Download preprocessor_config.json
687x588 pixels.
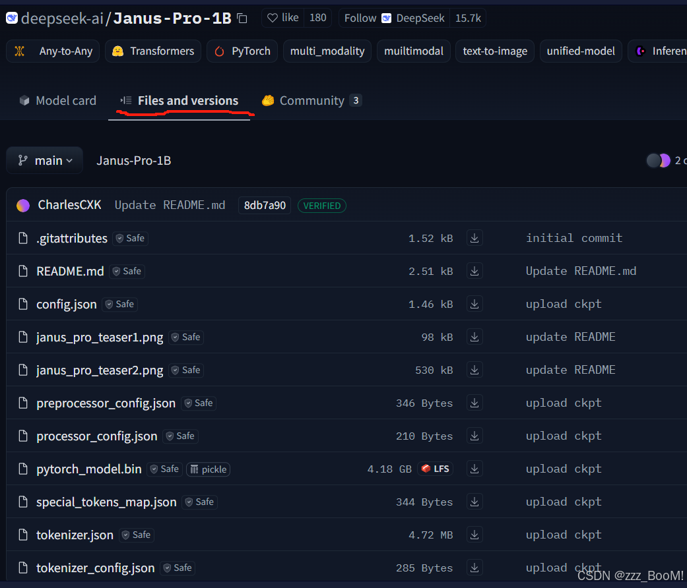474,403
